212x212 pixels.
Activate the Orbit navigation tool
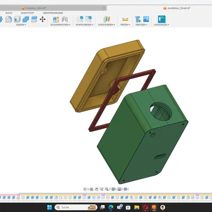(85, 189)
